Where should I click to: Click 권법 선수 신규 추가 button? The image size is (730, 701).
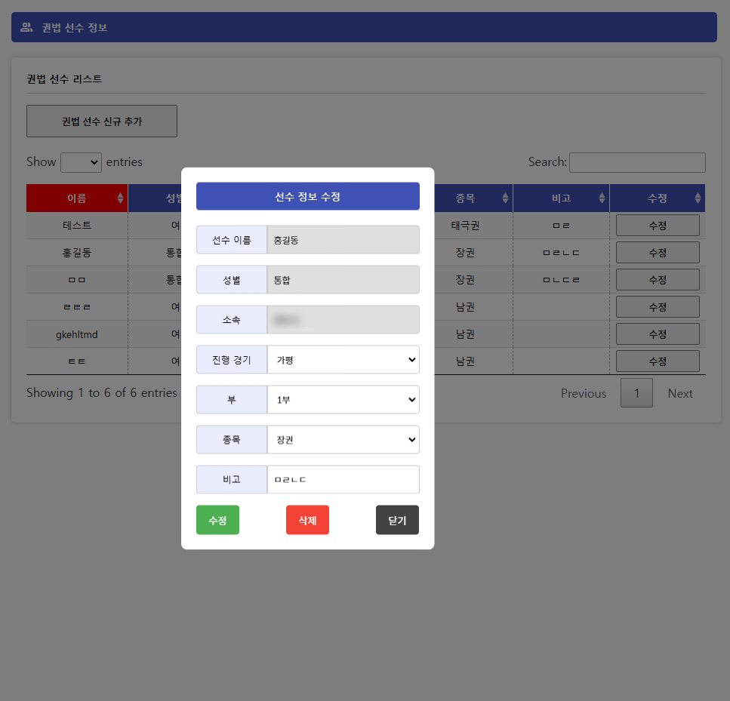point(102,121)
